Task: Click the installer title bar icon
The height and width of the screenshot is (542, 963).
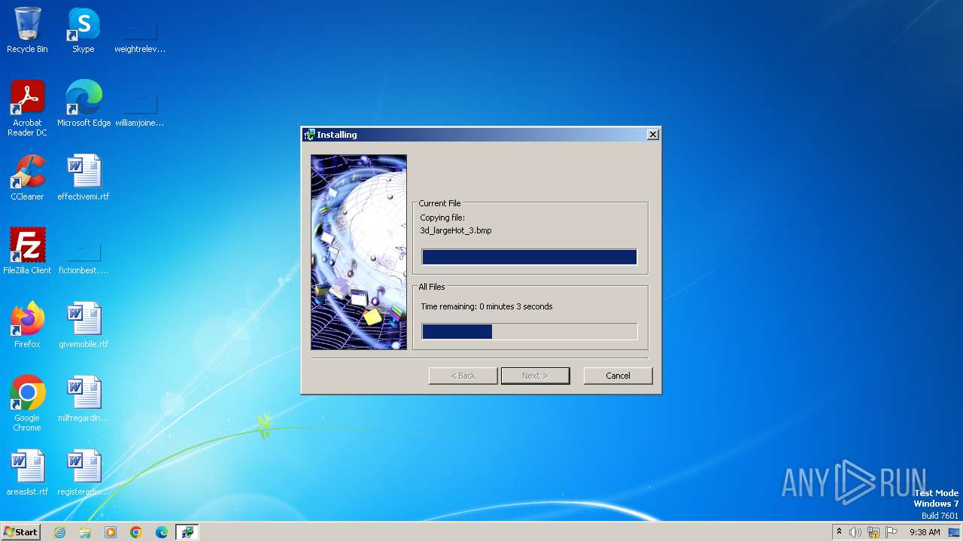Action: (x=309, y=135)
